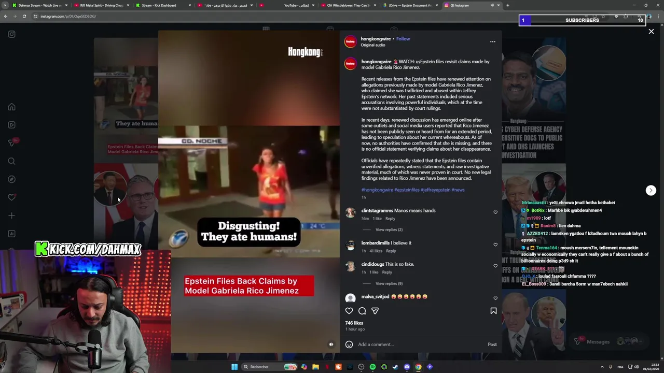Image resolution: width=664 pixels, height=373 pixels.
Task: Open Steam from the taskbar
Action: pyautogui.click(x=395, y=367)
